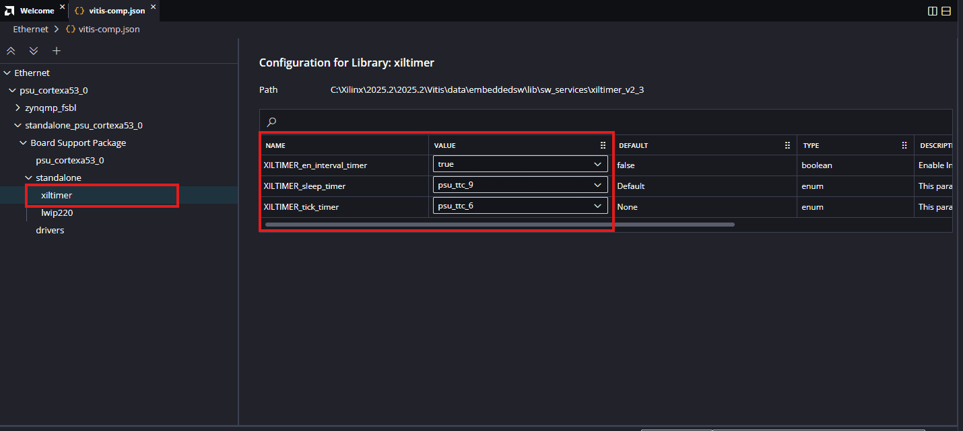Close the vitis-comp.json tab
This screenshot has height=431, width=963.
click(x=153, y=8)
